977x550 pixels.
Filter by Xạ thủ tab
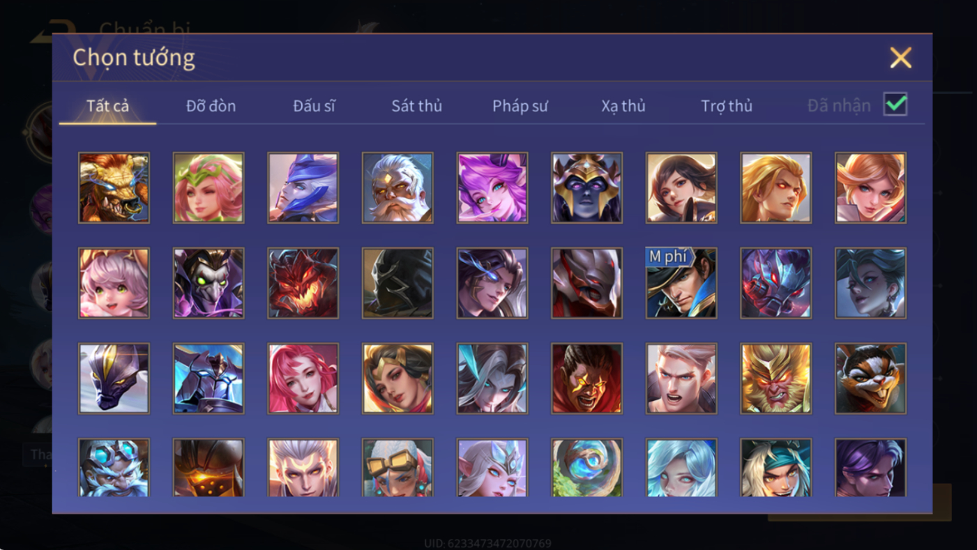[623, 106]
